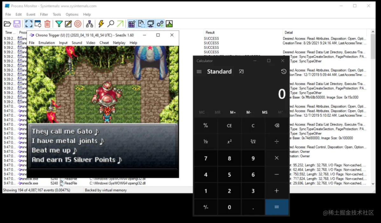Toggle Show Registry Activity icon

132,24
